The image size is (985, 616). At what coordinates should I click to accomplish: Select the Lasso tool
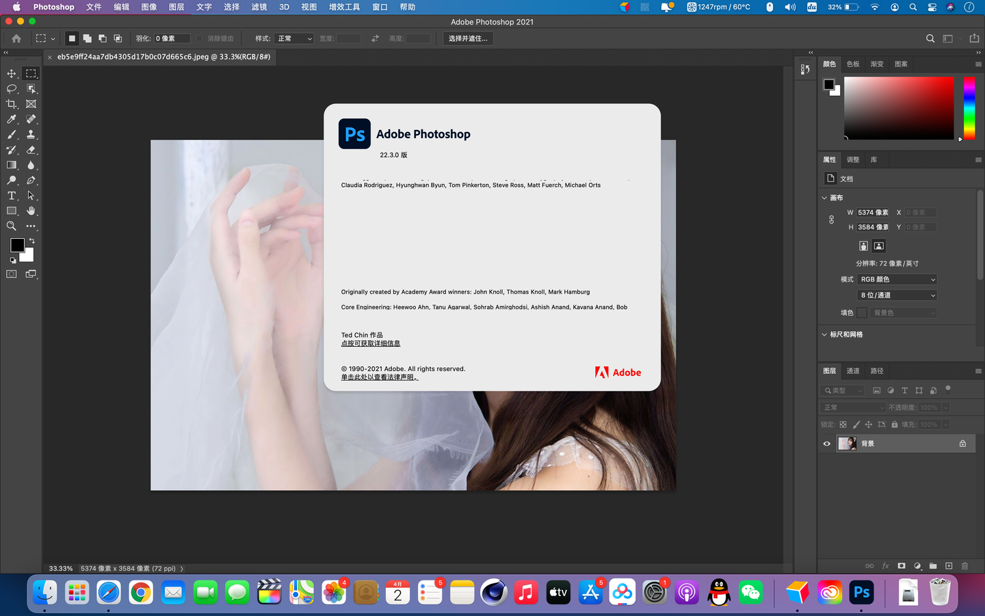(x=12, y=89)
